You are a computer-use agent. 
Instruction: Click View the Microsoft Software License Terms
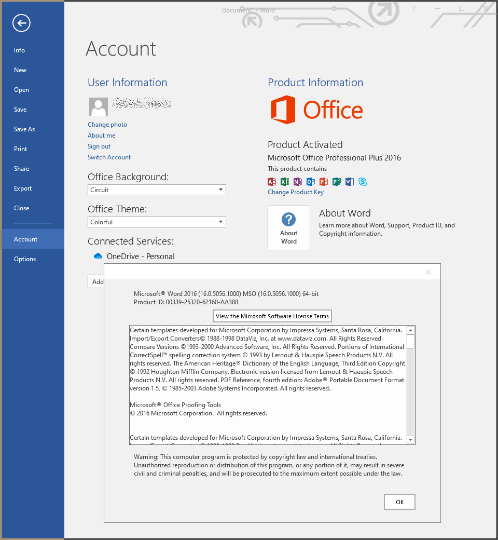click(x=272, y=316)
